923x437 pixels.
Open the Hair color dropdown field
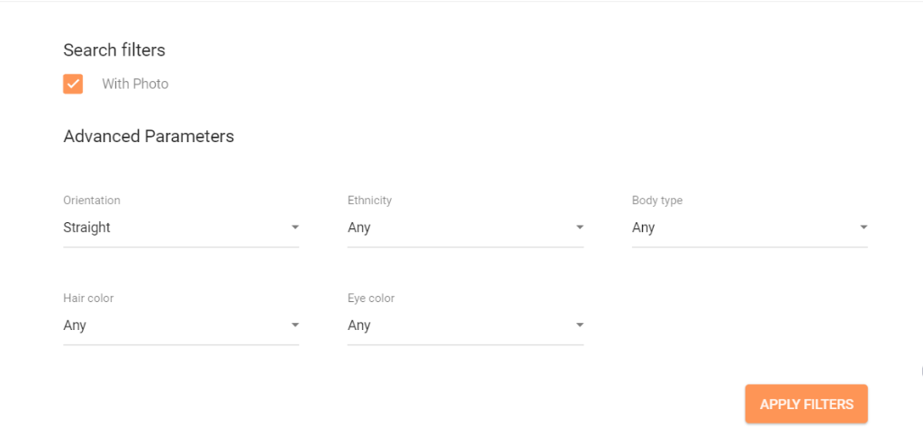click(171, 326)
